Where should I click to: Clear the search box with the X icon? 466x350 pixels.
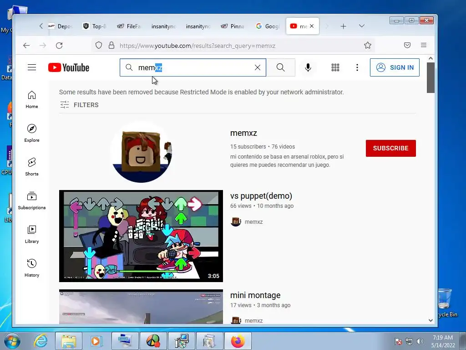tap(258, 67)
